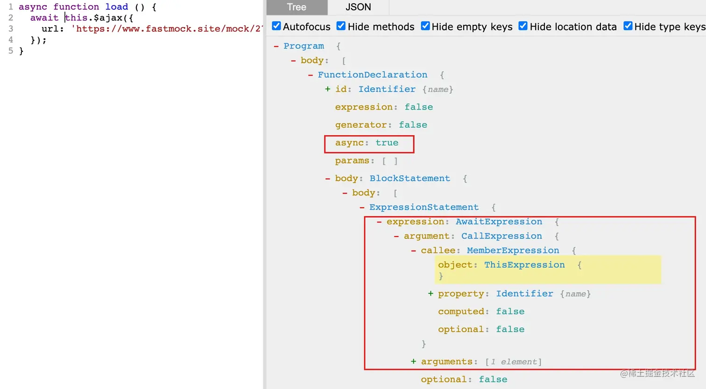Screen dimensions: 706x389
Task: Disable the Hide type keys filter
Action: pyautogui.click(x=628, y=26)
